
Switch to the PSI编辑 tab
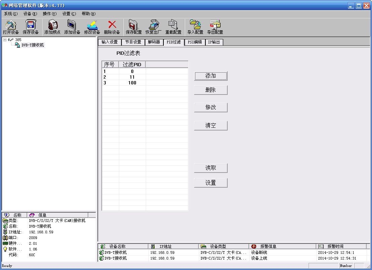tap(195, 42)
